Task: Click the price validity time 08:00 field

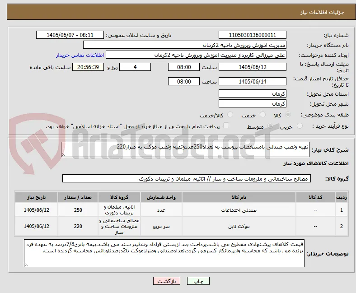Action: pyautogui.click(x=184, y=81)
